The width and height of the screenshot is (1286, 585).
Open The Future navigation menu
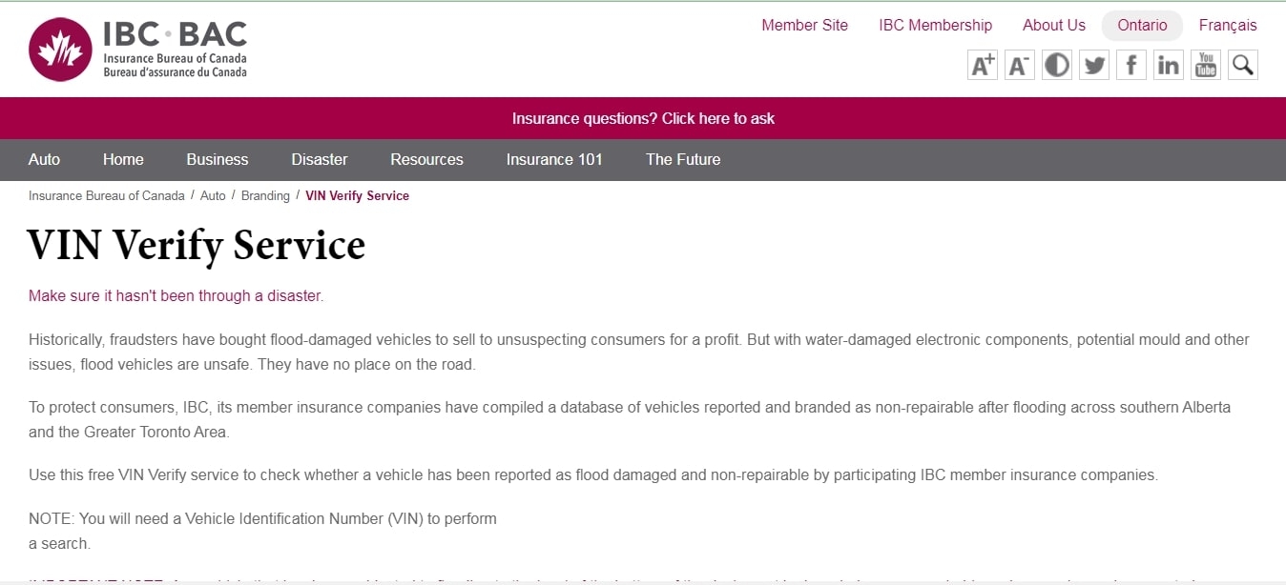click(x=683, y=160)
